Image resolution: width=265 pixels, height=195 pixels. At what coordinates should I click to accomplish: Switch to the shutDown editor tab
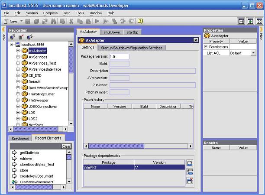(112, 32)
